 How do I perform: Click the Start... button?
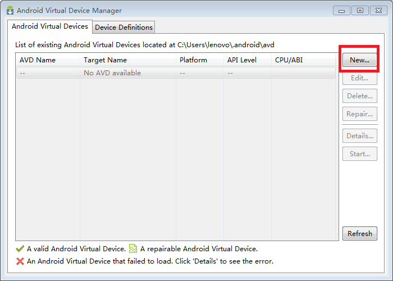coord(360,154)
